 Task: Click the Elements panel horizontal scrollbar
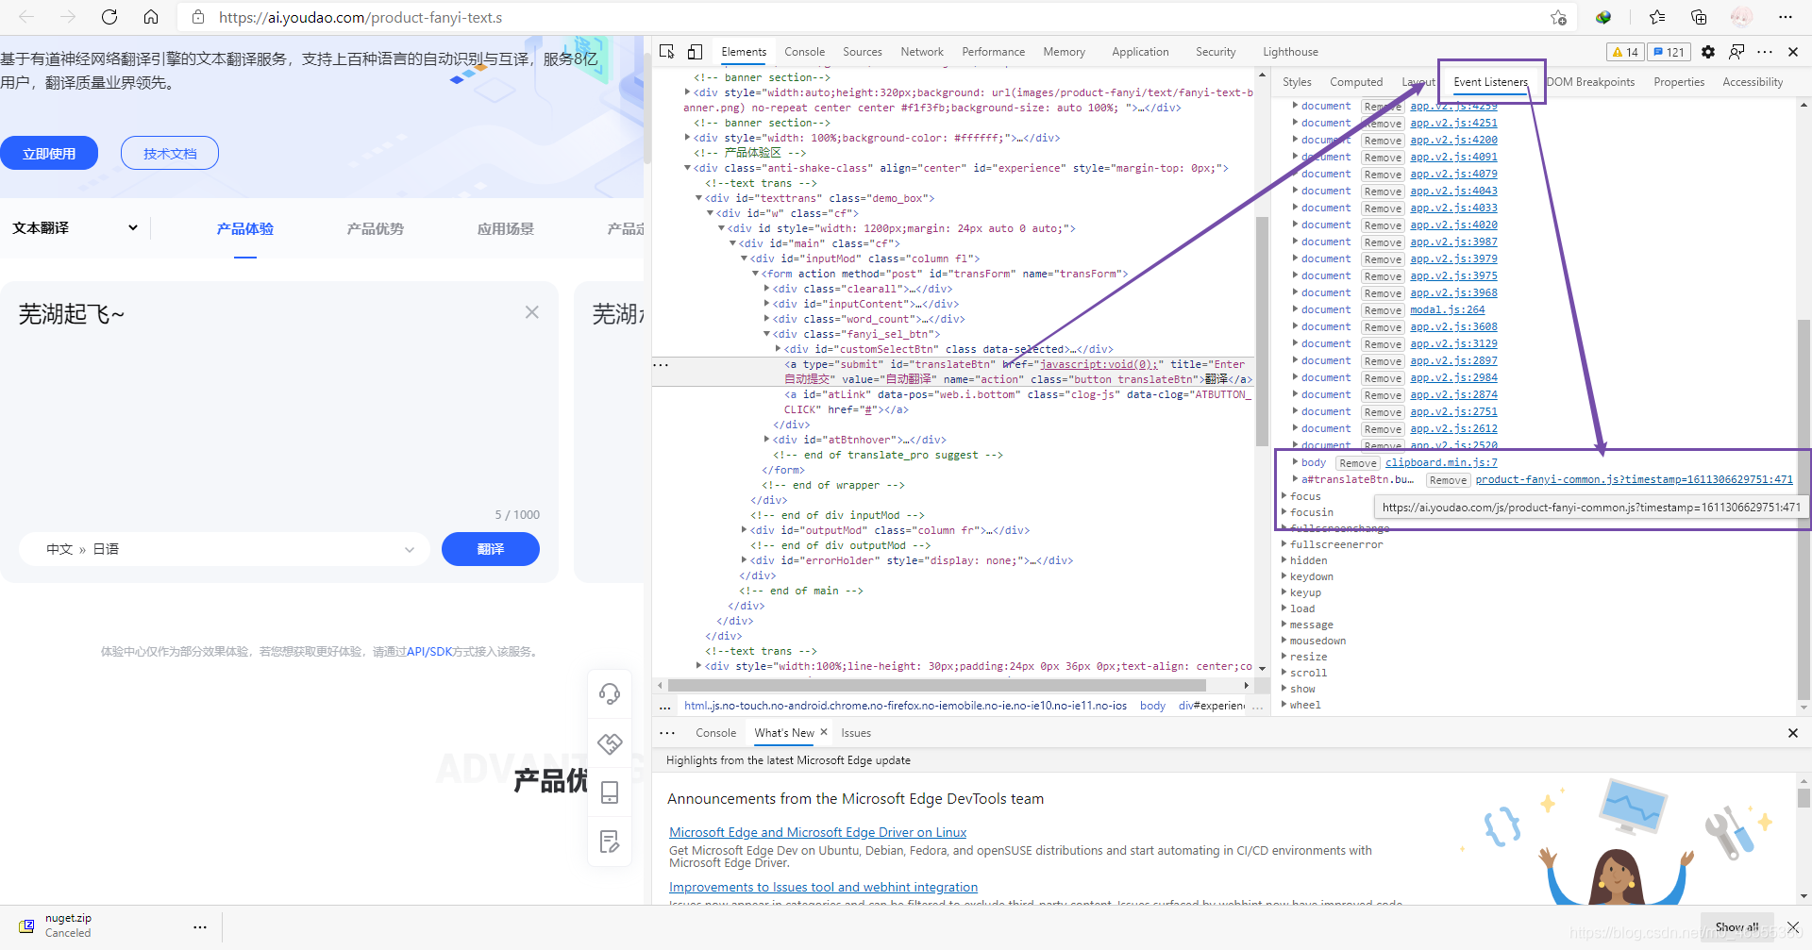[x=937, y=686]
